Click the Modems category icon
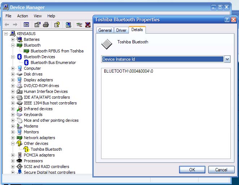This screenshot has width=239, height=185. click(19, 126)
